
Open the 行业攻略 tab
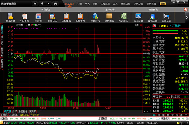tap(35, 115)
